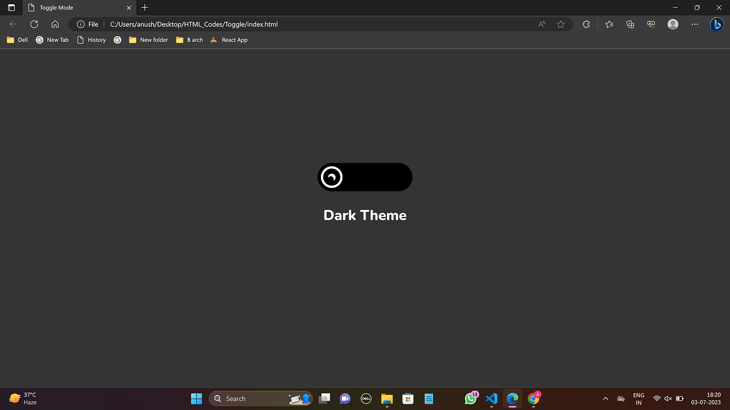The image size is (730, 410).
Task: Click the user profile icon
Action: 672,24
